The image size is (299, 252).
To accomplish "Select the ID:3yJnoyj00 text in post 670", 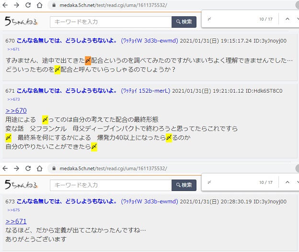I will [x=270, y=41].
